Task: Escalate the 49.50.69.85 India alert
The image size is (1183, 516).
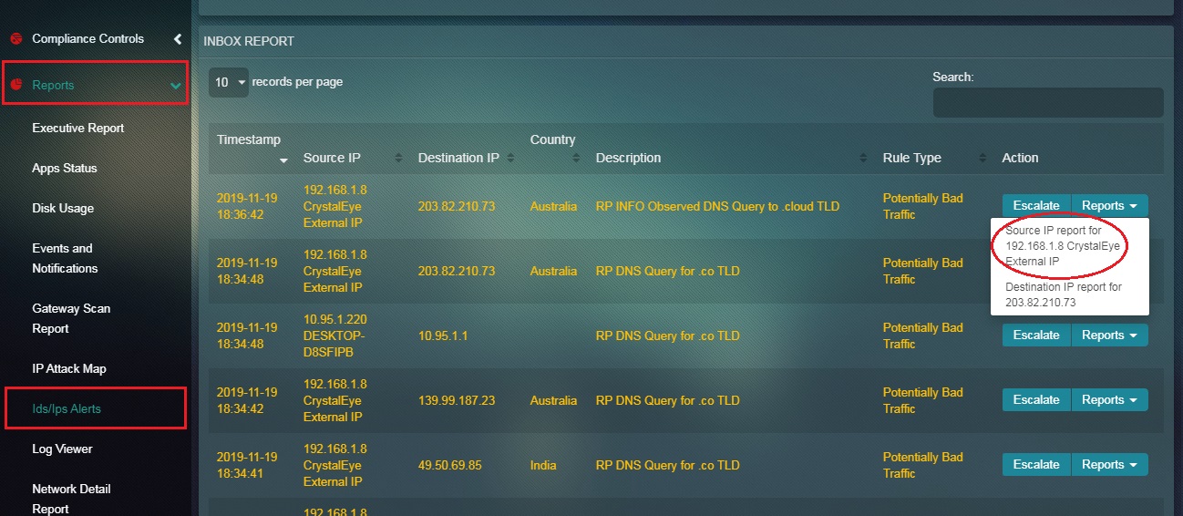Action: 1036,465
